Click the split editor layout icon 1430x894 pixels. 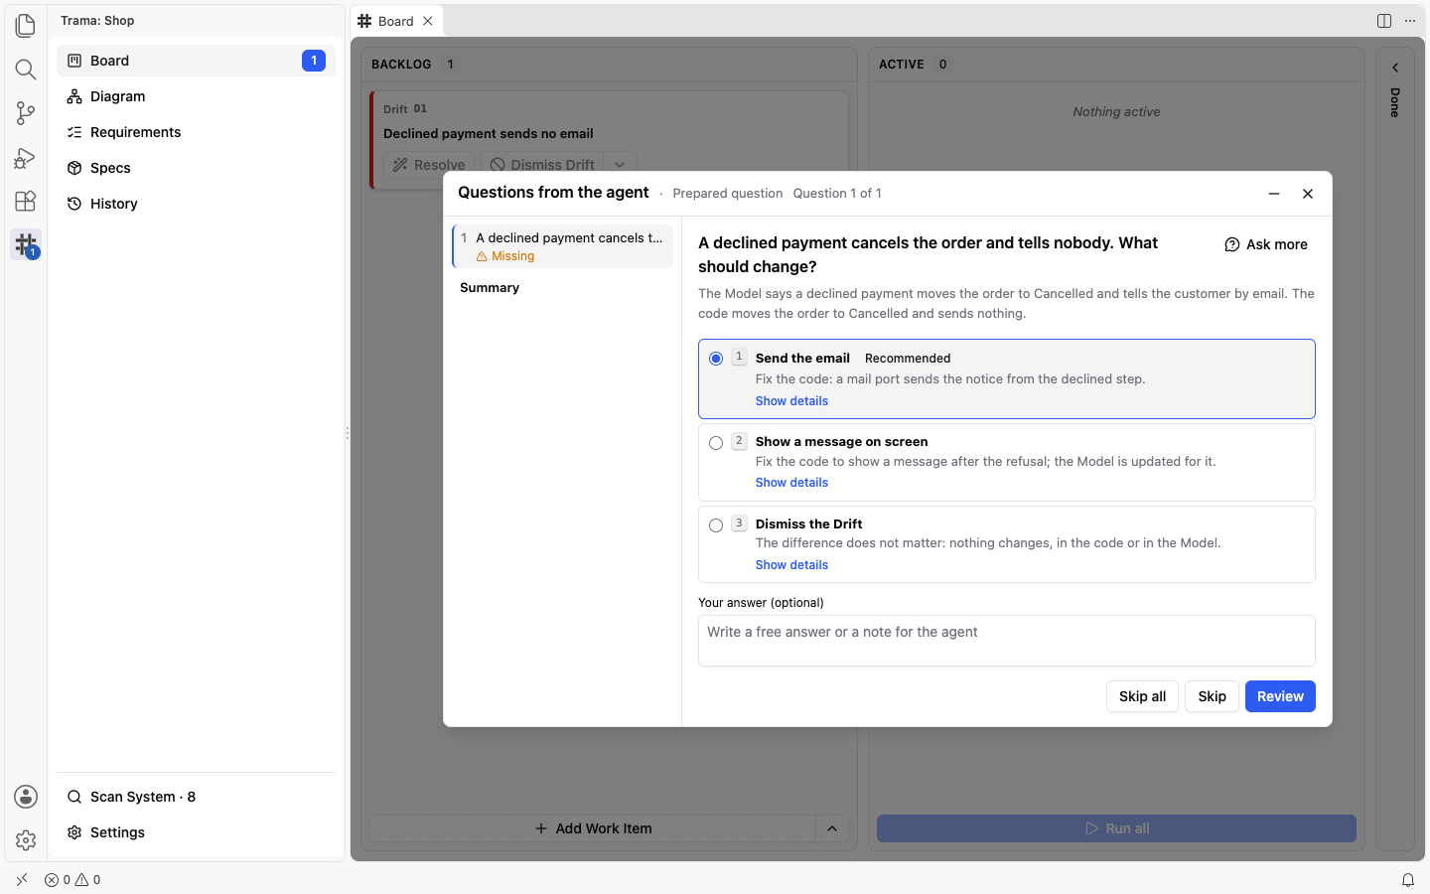[1384, 21]
